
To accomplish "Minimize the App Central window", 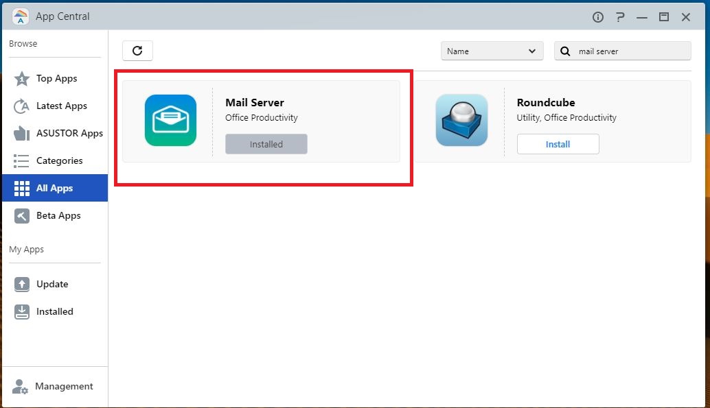I will [641, 17].
